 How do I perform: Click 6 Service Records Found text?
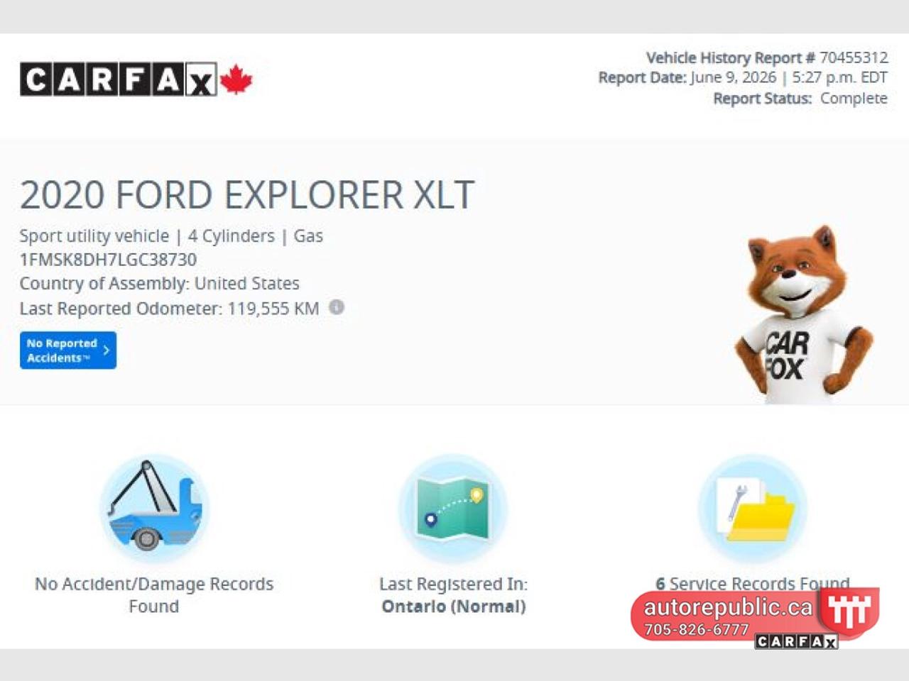[x=753, y=583]
